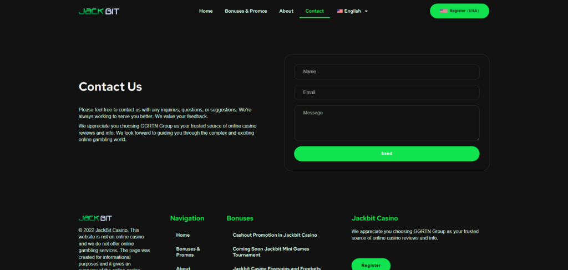568x270 pixels.
Task: Click the Register (USA) button
Action: click(x=459, y=11)
